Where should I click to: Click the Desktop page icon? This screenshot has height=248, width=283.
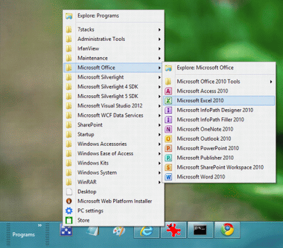click(x=69, y=192)
